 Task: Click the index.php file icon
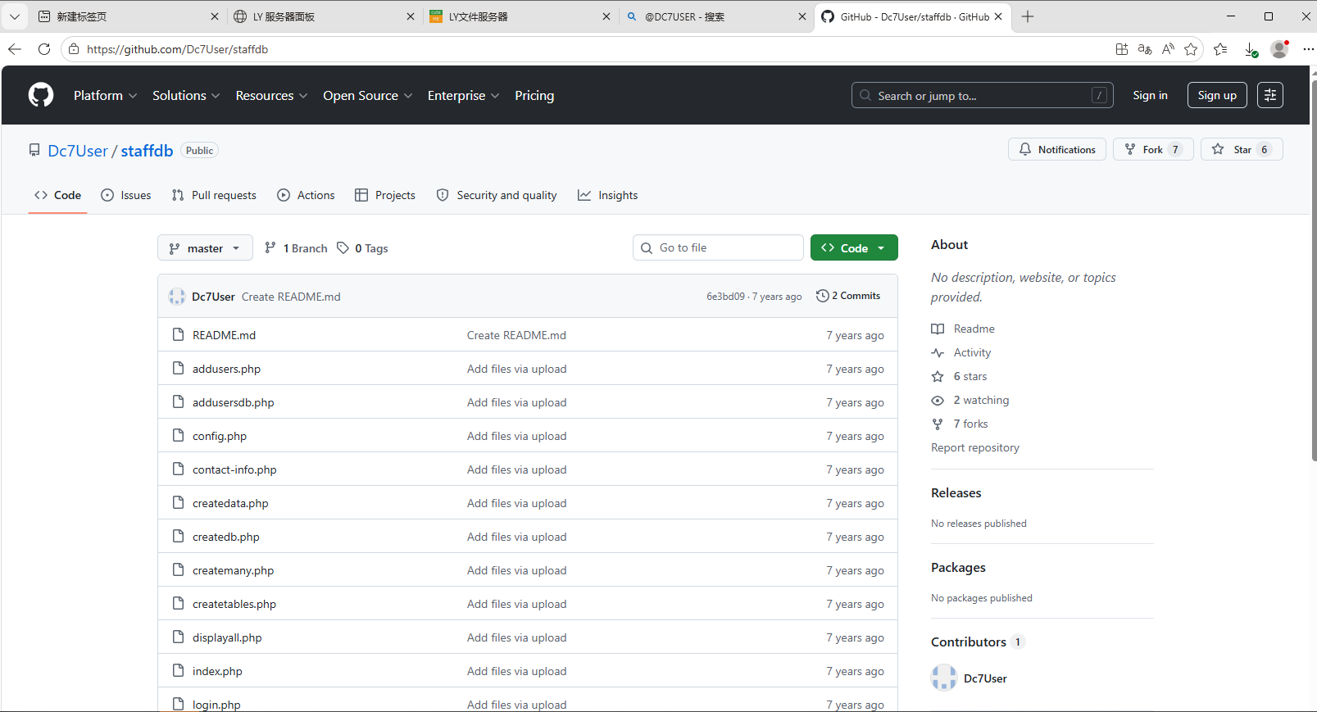tap(178, 670)
